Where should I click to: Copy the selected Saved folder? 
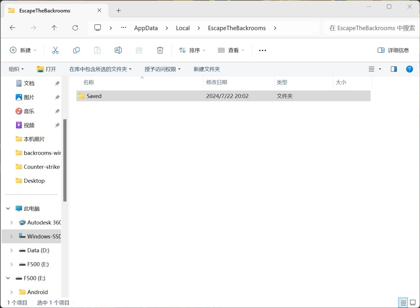coord(76,50)
